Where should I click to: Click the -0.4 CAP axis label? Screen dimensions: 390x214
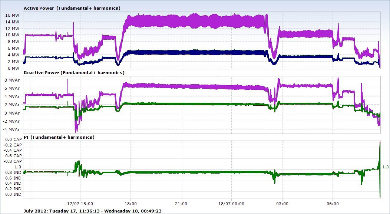13,150
